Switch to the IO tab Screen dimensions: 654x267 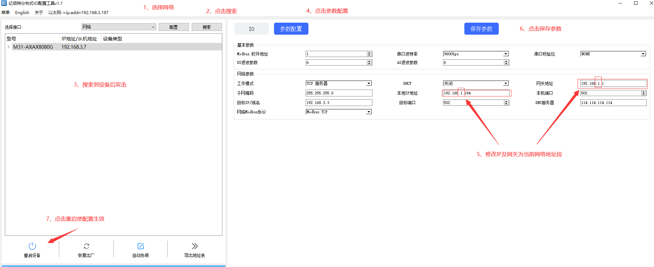pos(251,29)
